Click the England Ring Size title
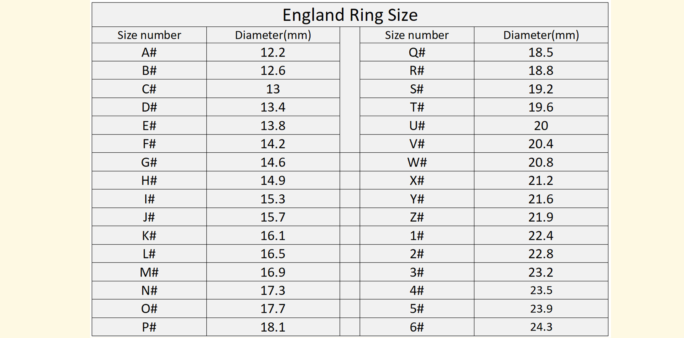This screenshot has height=338, width=684. [x=350, y=15]
